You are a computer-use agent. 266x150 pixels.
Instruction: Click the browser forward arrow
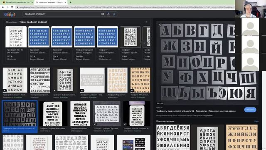[x=7, y=7]
